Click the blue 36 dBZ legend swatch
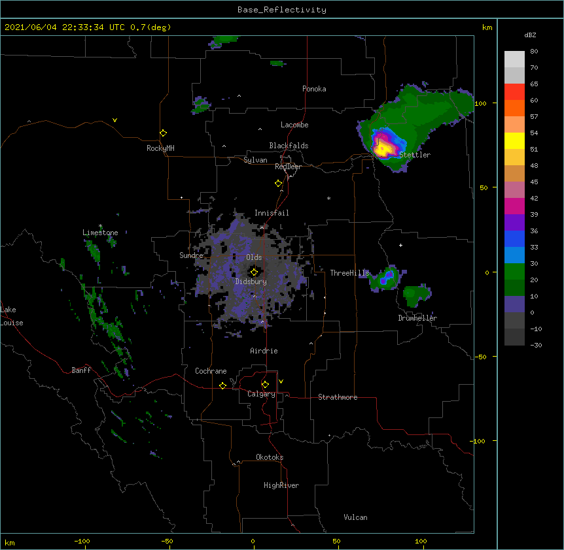 [514, 238]
